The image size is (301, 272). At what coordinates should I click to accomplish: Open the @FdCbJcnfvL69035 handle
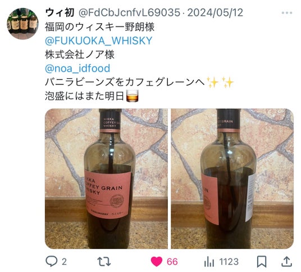pyautogui.click(x=129, y=13)
